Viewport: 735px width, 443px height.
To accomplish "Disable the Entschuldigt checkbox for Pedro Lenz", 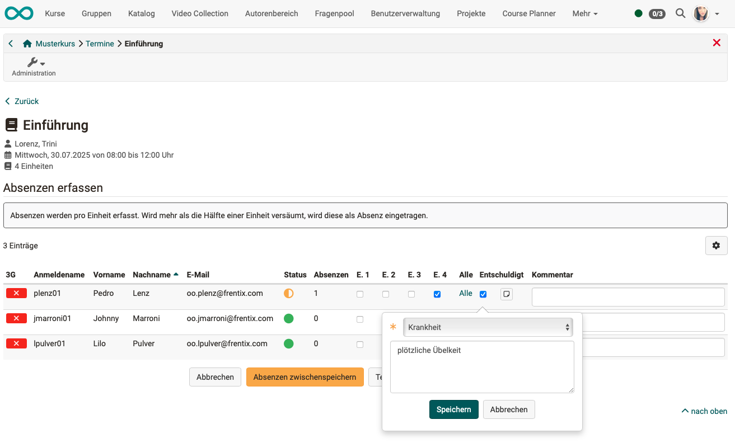I will tap(483, 294).
